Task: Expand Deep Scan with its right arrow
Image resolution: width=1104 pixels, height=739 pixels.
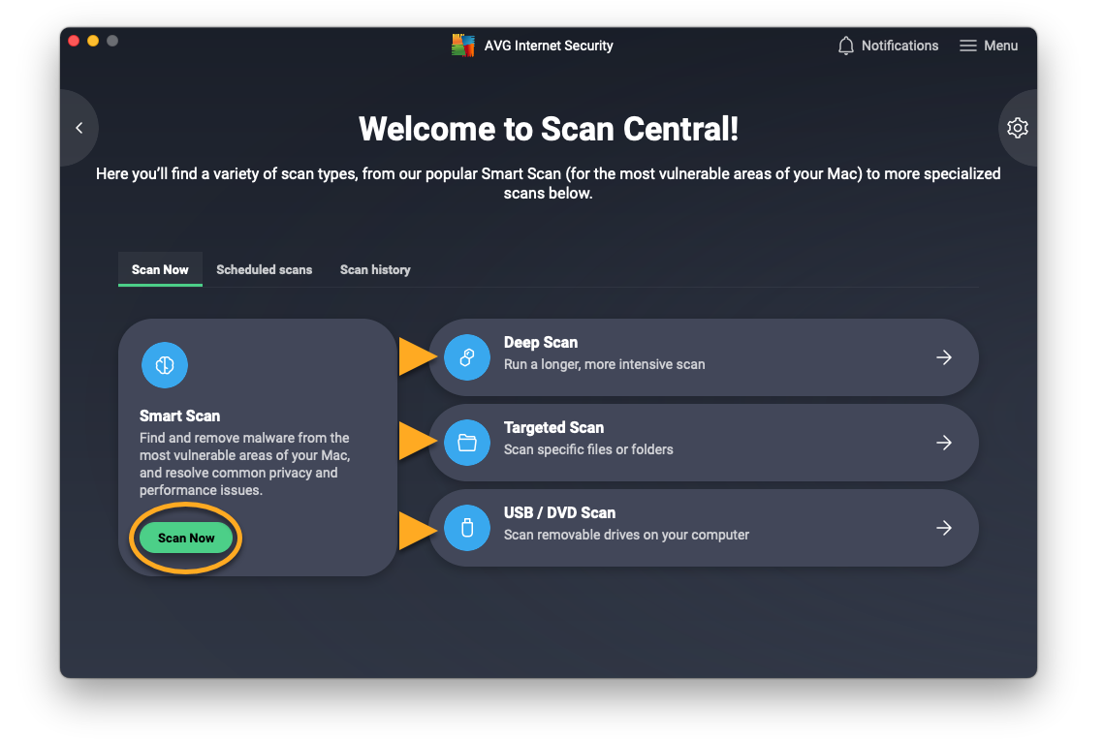Action: pos(943,357)
